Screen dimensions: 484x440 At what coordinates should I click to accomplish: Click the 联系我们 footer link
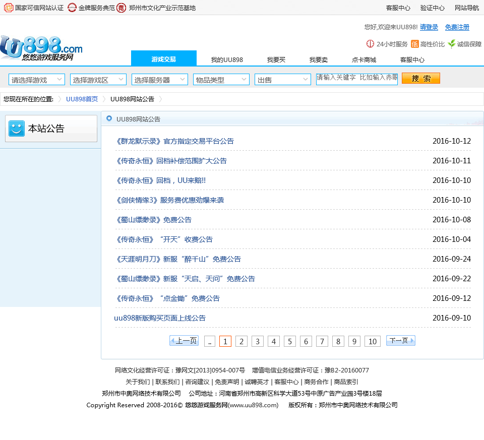click(167, 382)
